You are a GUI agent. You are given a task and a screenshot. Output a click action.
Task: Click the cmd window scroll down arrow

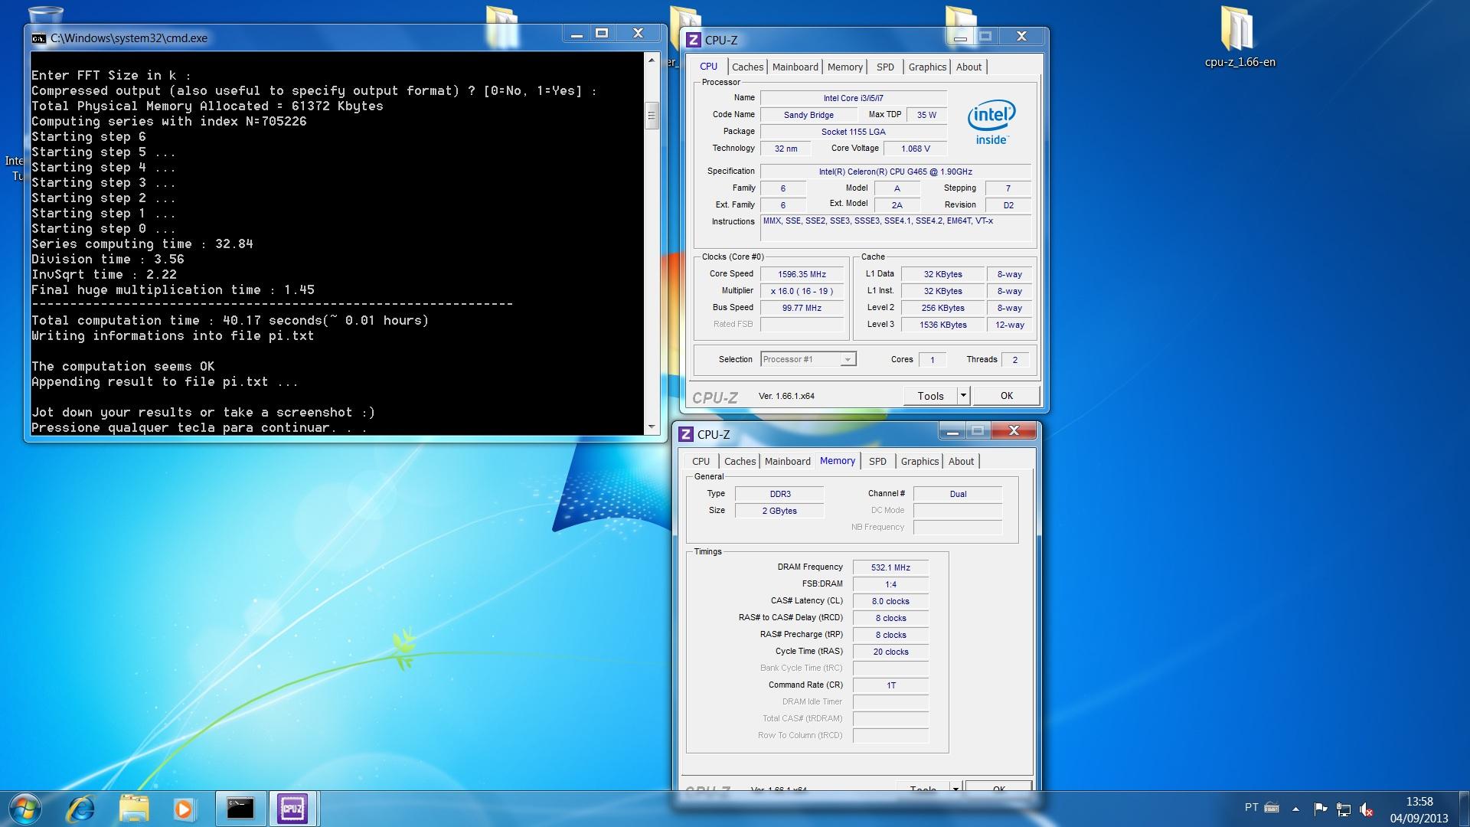click(x=652, y=427)
